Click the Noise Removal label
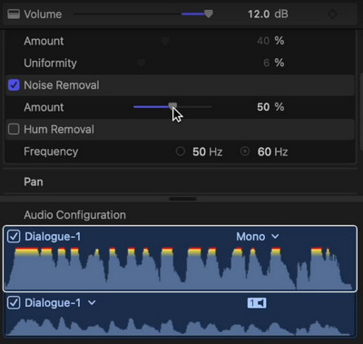This screenshot has width=363, height=344. tap(62, 85)
